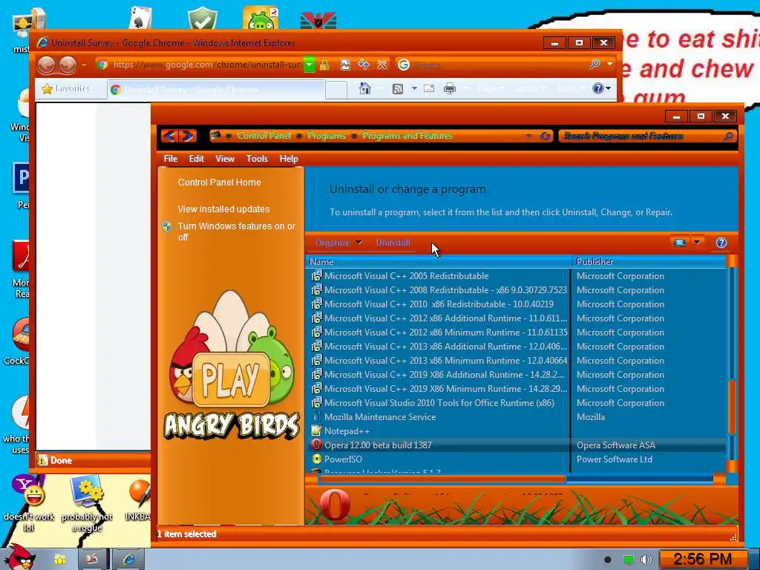Click the Internet Explorer taskbar icon

click(128, 560)
